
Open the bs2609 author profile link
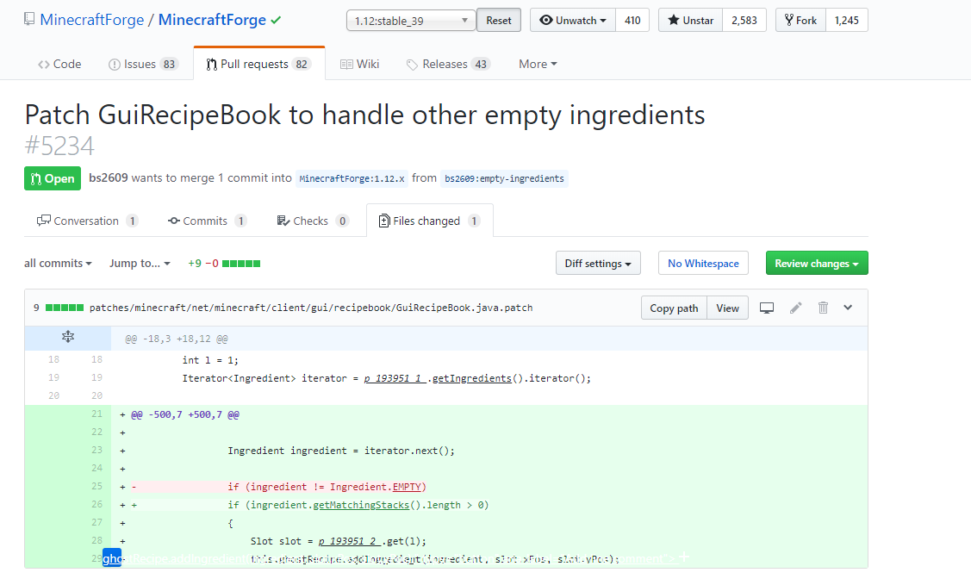[x=109, y=177]
